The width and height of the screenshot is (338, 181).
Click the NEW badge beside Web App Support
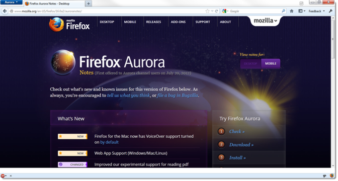[73, 153]
